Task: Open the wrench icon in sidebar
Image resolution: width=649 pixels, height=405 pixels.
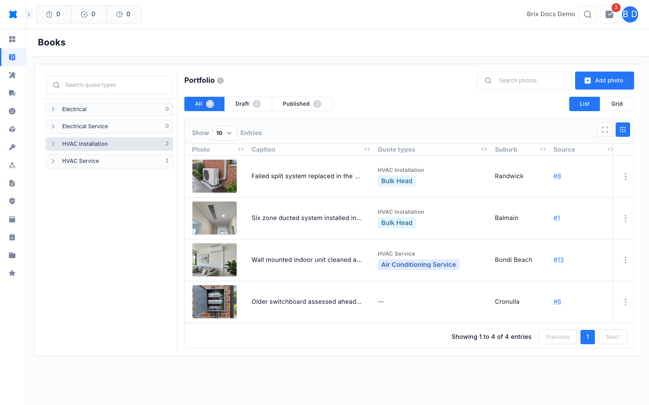Action: [12, 147]
